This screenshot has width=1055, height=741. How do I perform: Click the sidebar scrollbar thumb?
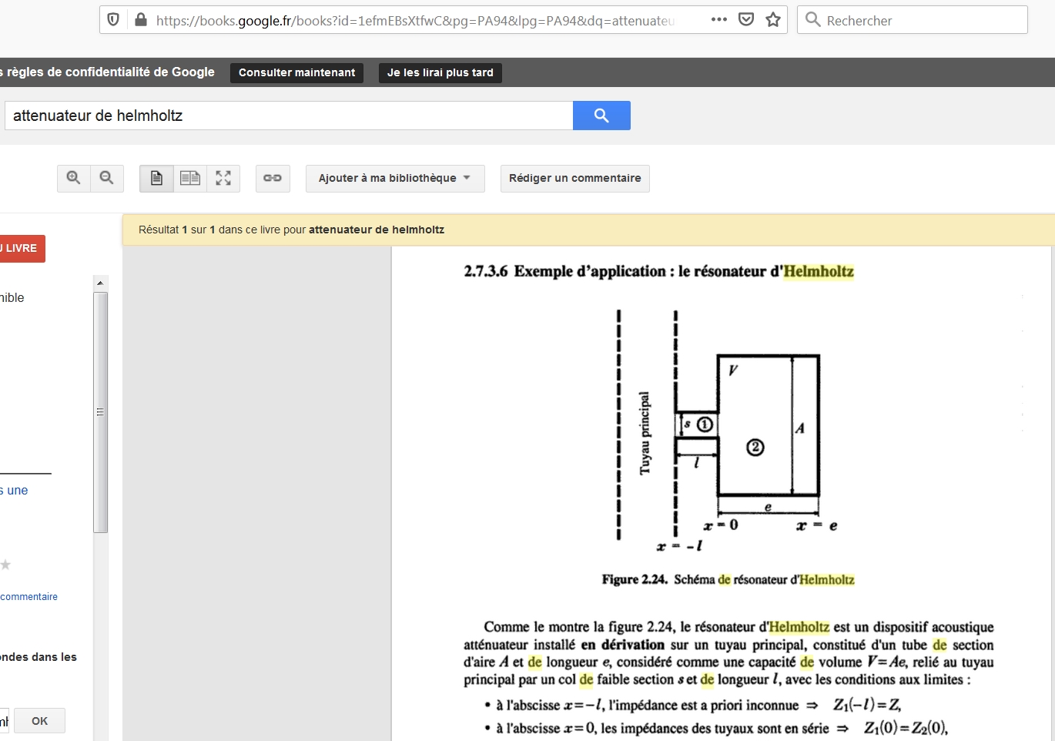[100, 412]
